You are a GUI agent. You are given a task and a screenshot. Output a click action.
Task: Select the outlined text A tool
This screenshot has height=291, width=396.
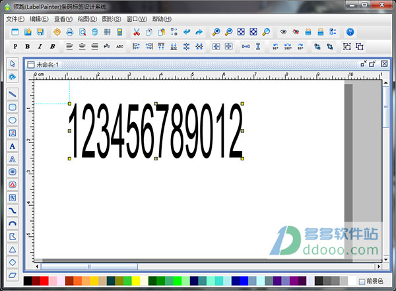pos(13,159)
